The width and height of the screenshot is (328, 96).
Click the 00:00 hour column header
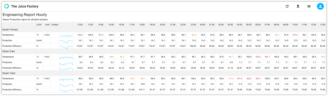pyautogui.click(x=203, y=25)
